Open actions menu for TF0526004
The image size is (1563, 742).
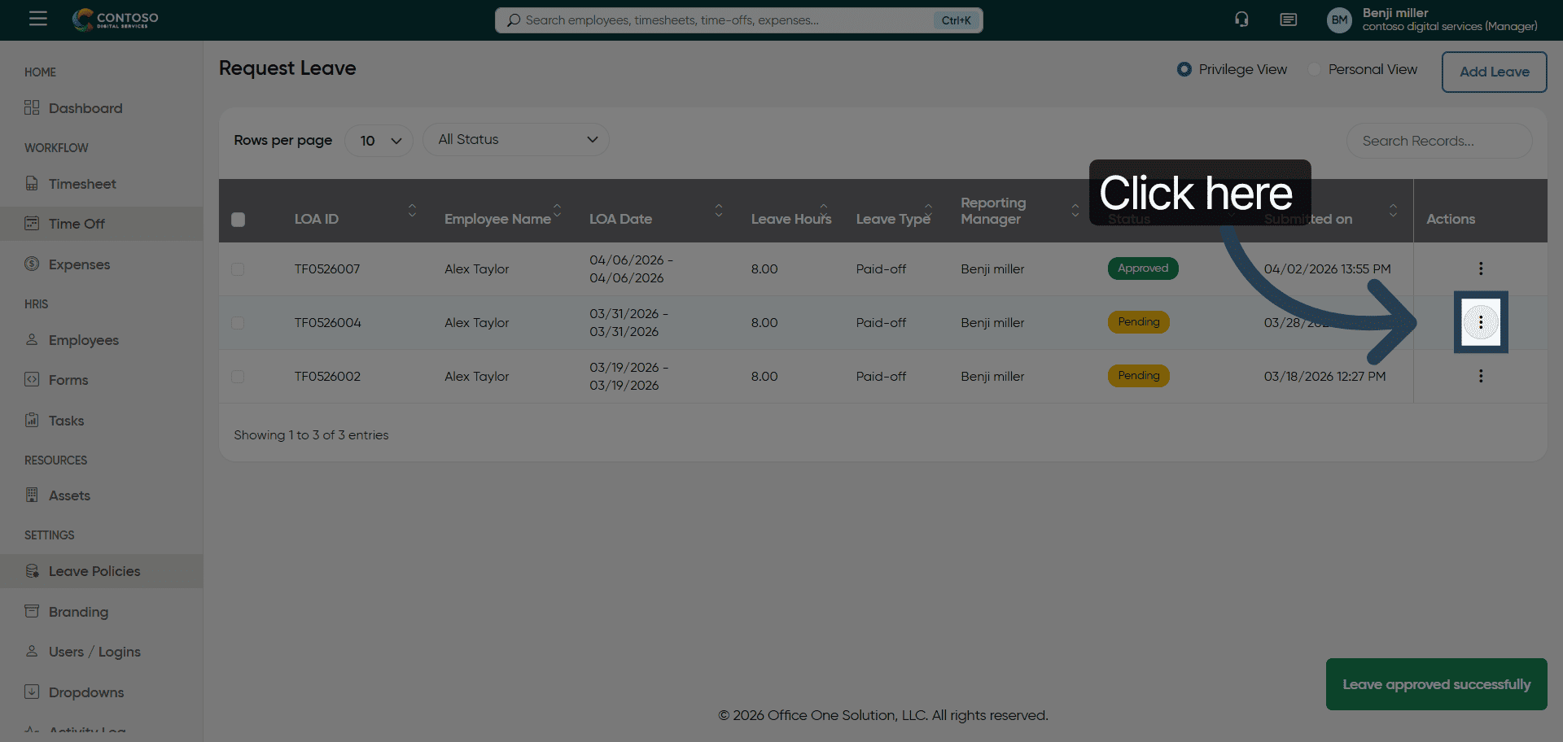click(1480, 323)
